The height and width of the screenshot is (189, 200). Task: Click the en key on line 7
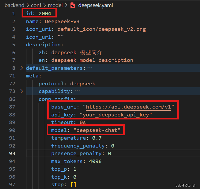[x=42, y=60]
